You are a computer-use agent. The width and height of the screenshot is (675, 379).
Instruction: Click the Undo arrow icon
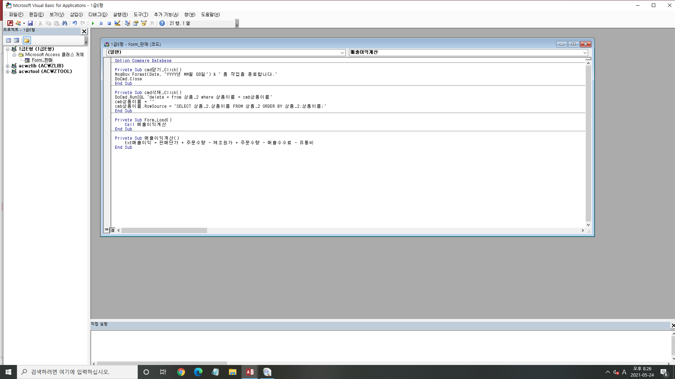75,23
